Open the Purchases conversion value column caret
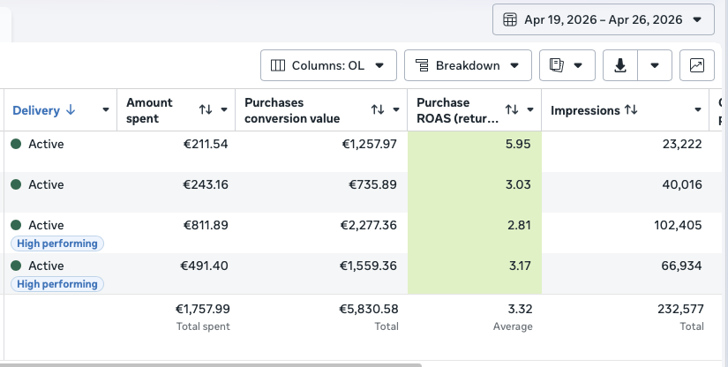The width and height of the screenshot is (728, 367). [396, 110]
